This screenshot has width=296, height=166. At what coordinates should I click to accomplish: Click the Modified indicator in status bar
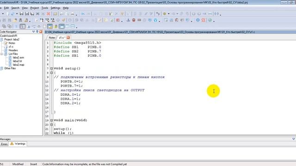18,164
